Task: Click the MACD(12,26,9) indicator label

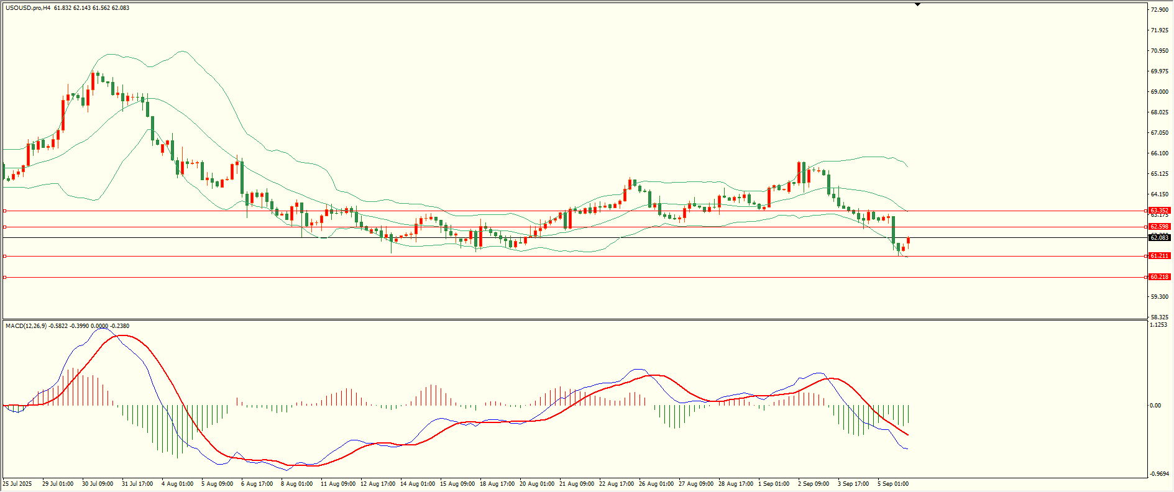Action: [x=25, y=326]
